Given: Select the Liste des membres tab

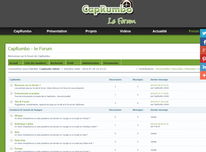Looking at the screenshot, I should click(x=35, y=63).
